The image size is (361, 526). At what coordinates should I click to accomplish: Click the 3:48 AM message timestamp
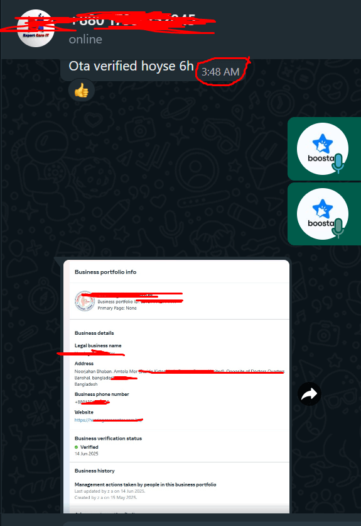point(220,72)
